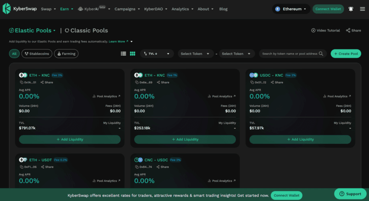Open the Ethereum network selector

point(291,9)
